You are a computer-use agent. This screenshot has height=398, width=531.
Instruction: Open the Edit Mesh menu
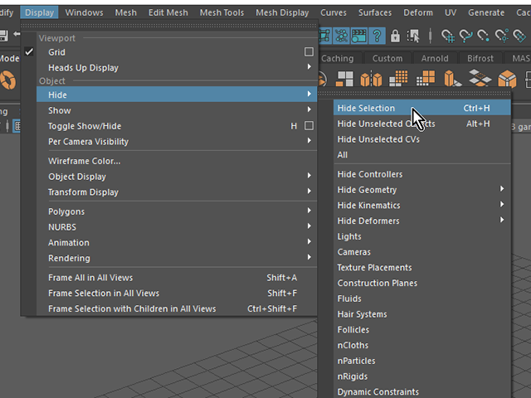coord(168,13)
